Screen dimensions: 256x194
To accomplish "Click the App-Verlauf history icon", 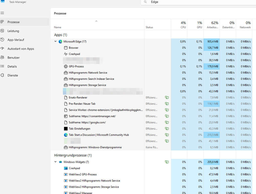I will tap(2, 40).
